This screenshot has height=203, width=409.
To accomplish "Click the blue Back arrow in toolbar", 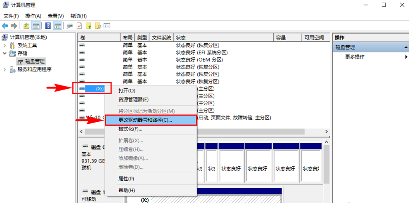I will coord(5,26).
